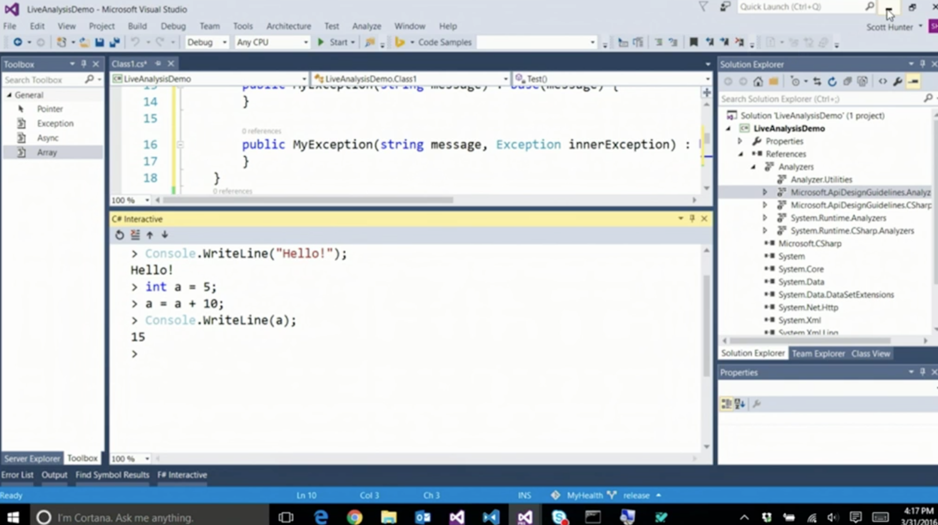Click the Task View taskbar icon
Viewport: 938px width, 525px height.
pos(286,517)
